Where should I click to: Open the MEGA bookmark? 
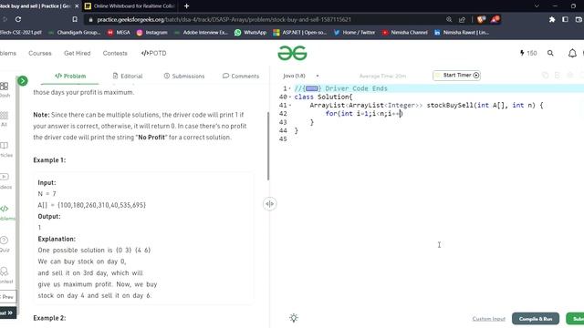pos(119,33)
